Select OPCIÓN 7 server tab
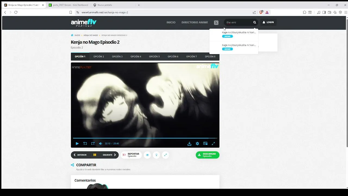Image resolution: width=348 pixels, height=196 pixels. tap(191, 57)
